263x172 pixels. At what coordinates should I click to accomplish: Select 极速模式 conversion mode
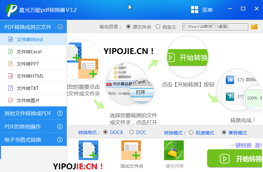coord(191,132)
